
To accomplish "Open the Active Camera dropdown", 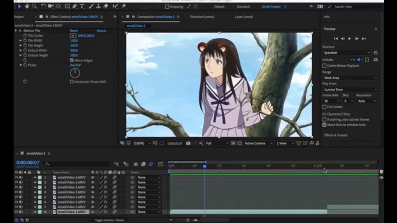I will point(258,143).
